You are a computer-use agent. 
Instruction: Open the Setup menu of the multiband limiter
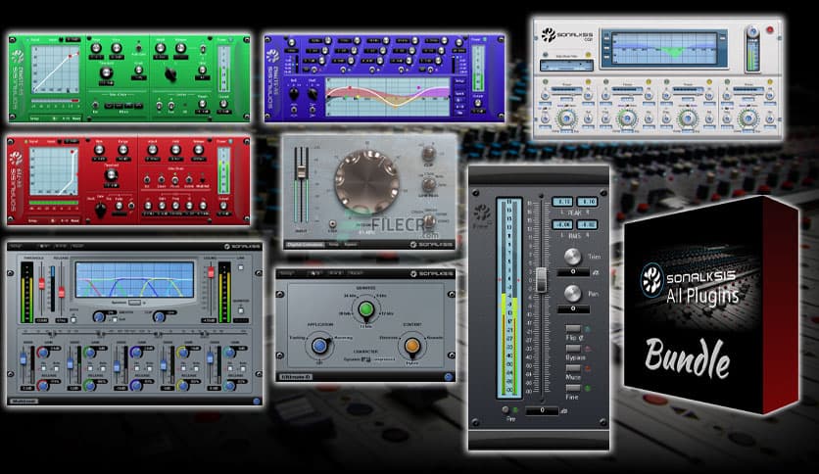tap(16, 246)
